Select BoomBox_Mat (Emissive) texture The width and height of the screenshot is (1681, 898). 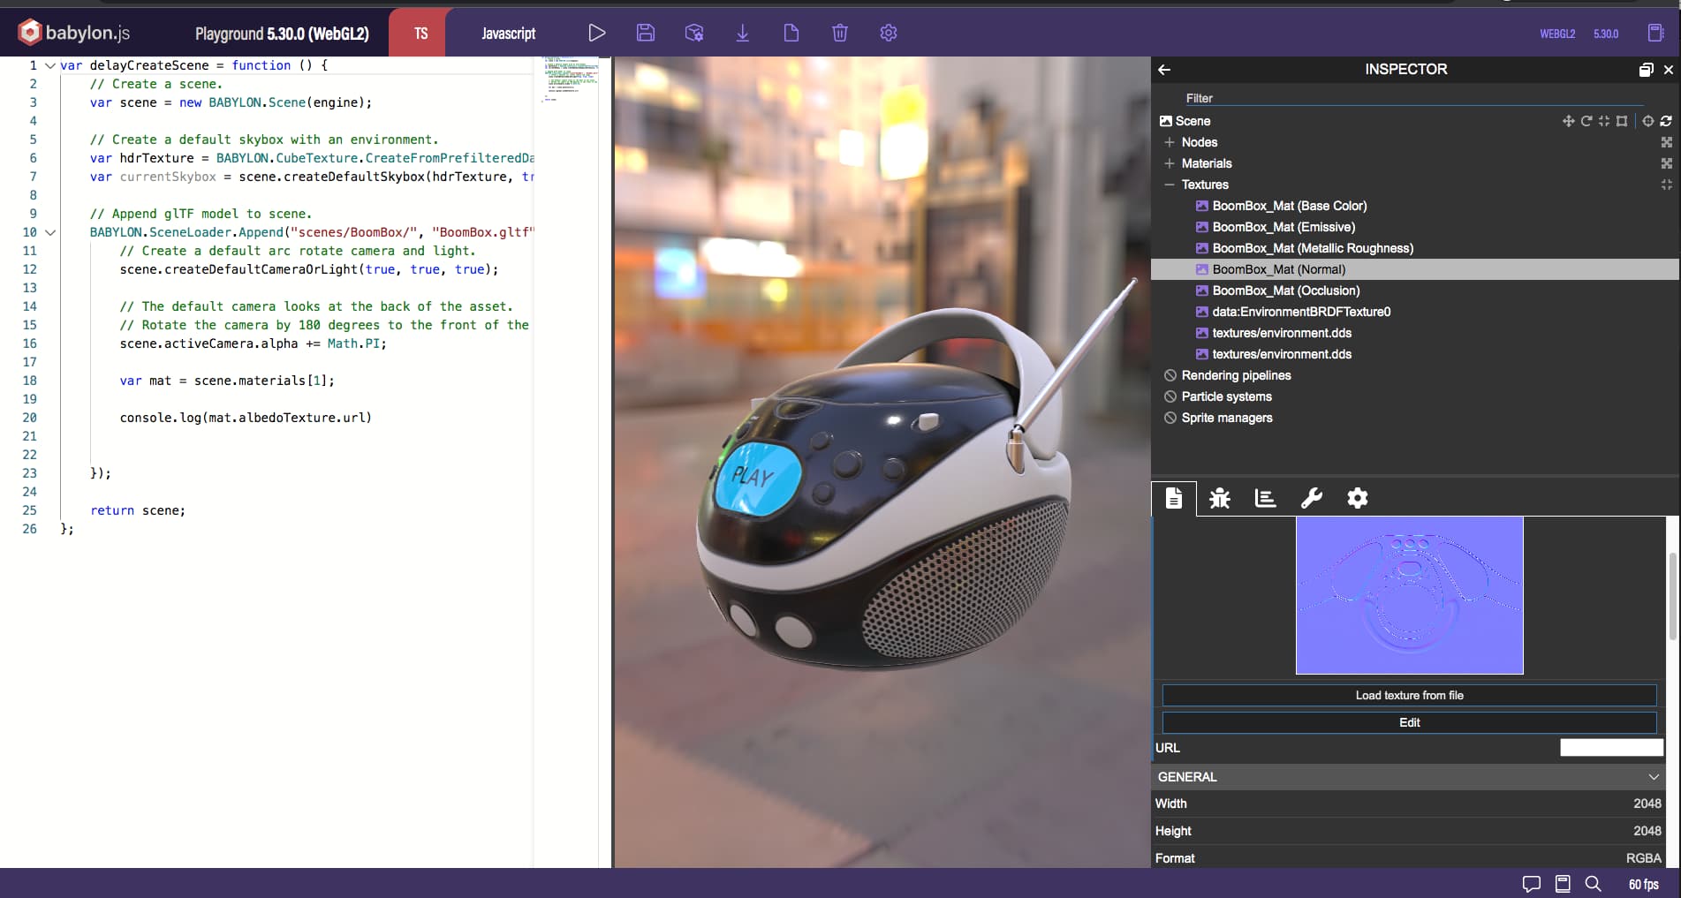(x=1283, y=227)
